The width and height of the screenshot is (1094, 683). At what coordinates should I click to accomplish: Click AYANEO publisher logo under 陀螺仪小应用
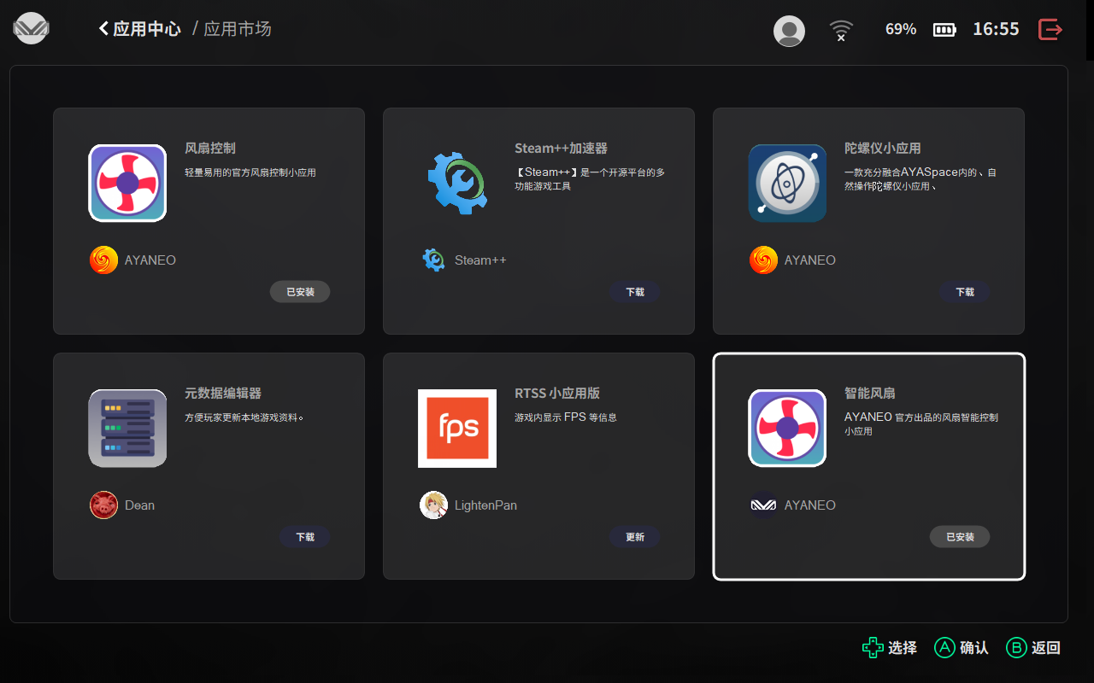pos(763,260)
